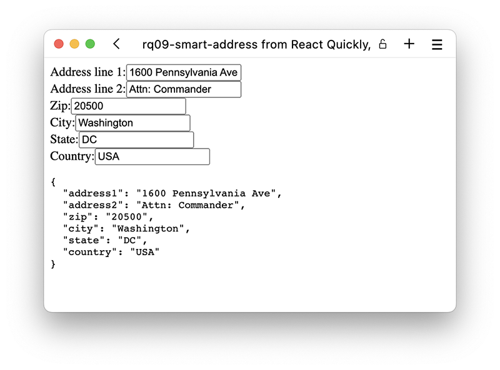Viewport: 500px width, 370px height.
Task: Focus the Address line 1 input field
Action: pos(183,72)
